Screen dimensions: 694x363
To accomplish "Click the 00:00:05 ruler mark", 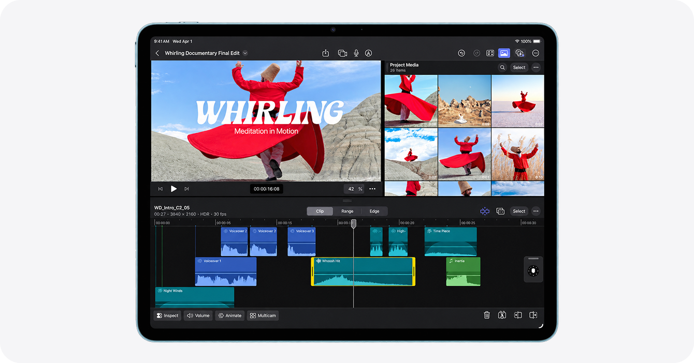I will (223, 223).
